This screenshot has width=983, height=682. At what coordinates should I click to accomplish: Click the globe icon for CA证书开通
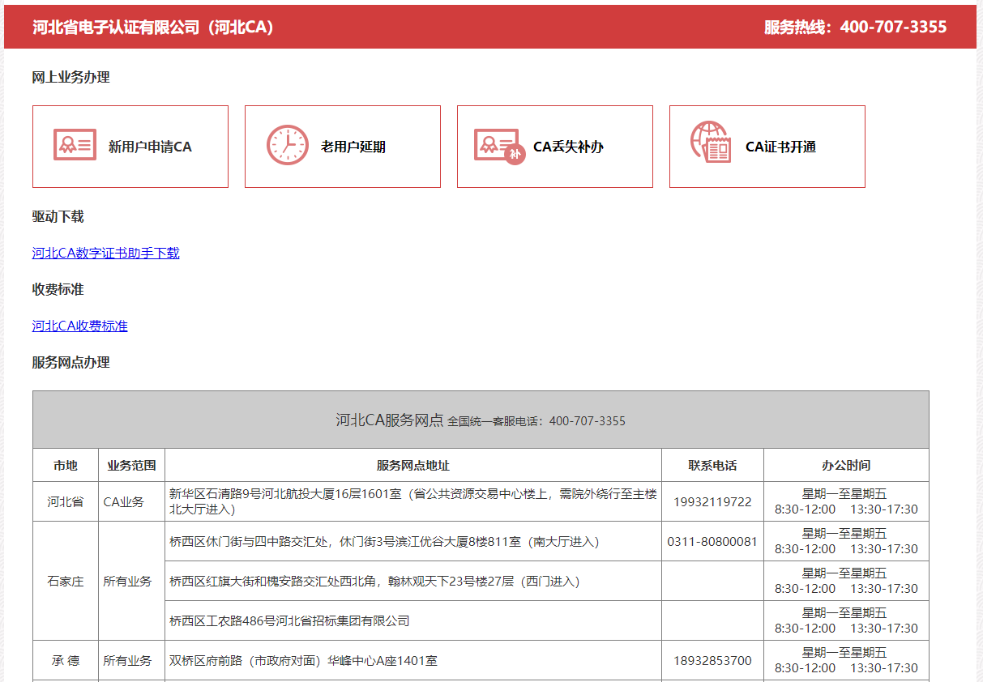(711, 143)
